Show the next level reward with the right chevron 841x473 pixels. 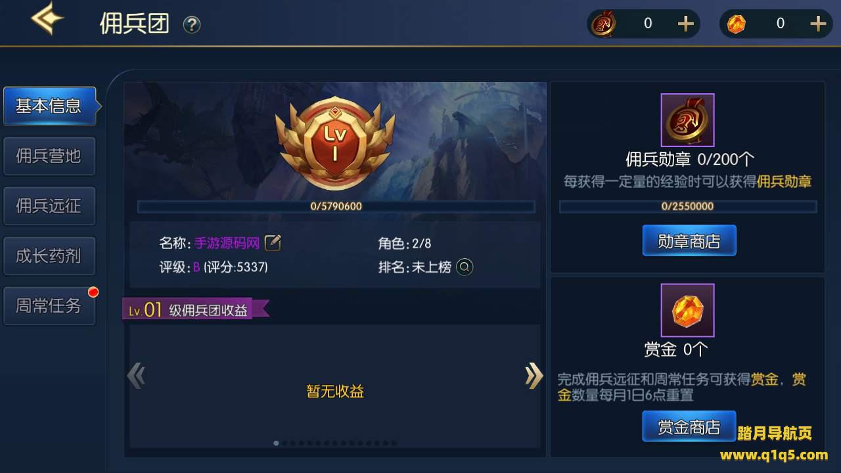[534, 376]
